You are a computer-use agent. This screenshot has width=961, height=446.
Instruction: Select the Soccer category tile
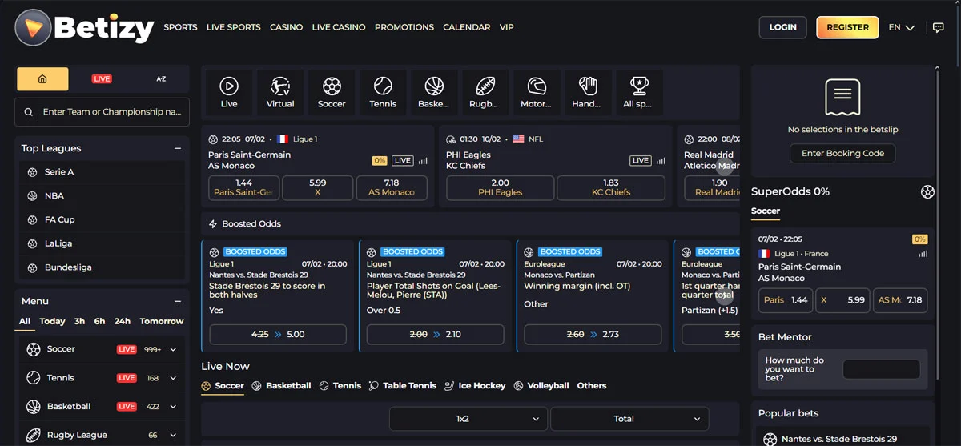click(x=332, y=92)
